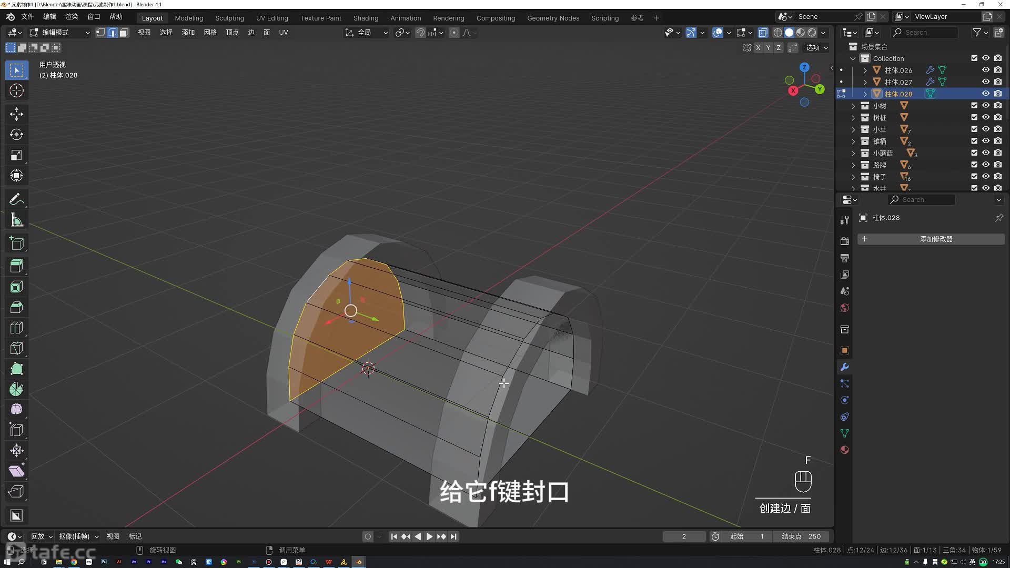
Task: Select the Shear tool
Action: coord(16,471)
